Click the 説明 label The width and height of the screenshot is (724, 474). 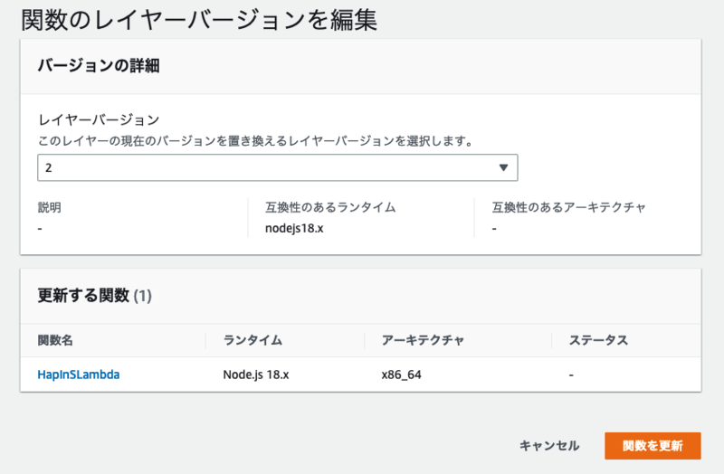(x=49, y=207)
